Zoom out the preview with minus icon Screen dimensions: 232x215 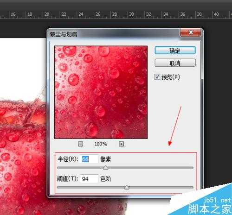(80, 144)
